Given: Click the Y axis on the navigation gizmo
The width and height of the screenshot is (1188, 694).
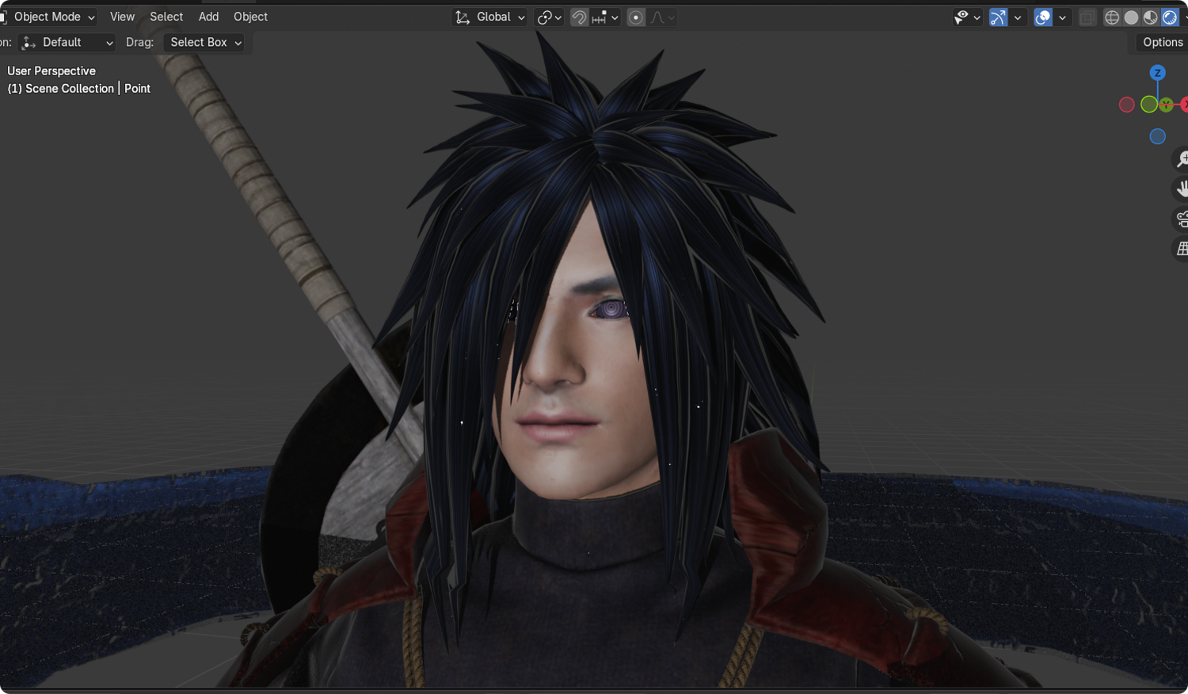Looking at the screenshot, I should click(1166, 105).
